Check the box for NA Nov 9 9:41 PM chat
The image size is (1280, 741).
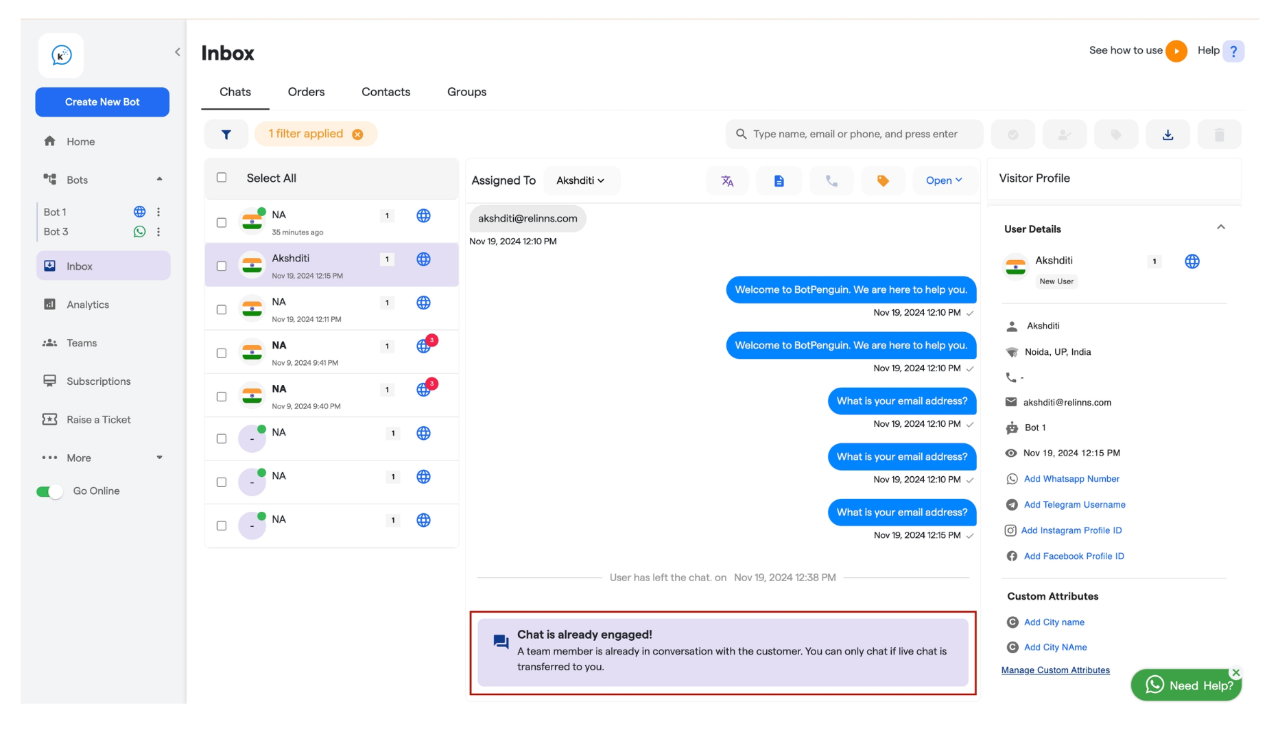222,353
